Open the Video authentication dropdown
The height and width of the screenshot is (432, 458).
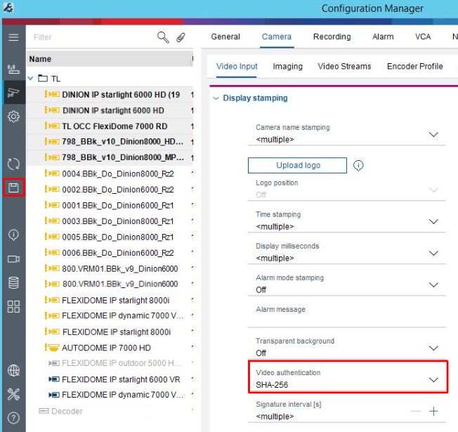coord(433,380)
